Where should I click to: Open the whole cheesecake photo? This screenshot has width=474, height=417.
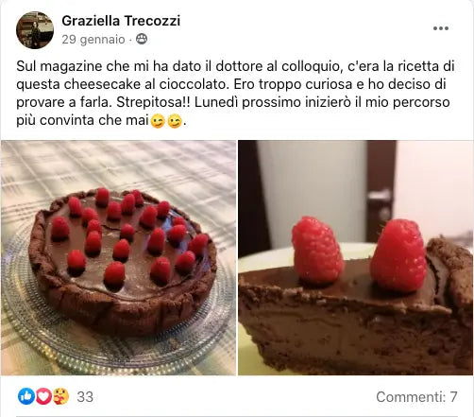(x=118, y=257)
